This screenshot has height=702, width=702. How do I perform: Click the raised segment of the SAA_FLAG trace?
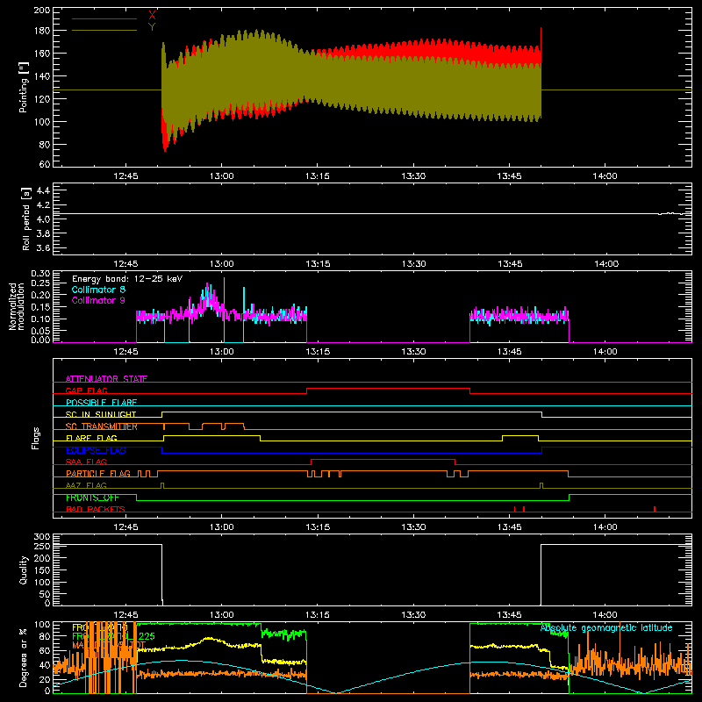[x=383, y=459]
